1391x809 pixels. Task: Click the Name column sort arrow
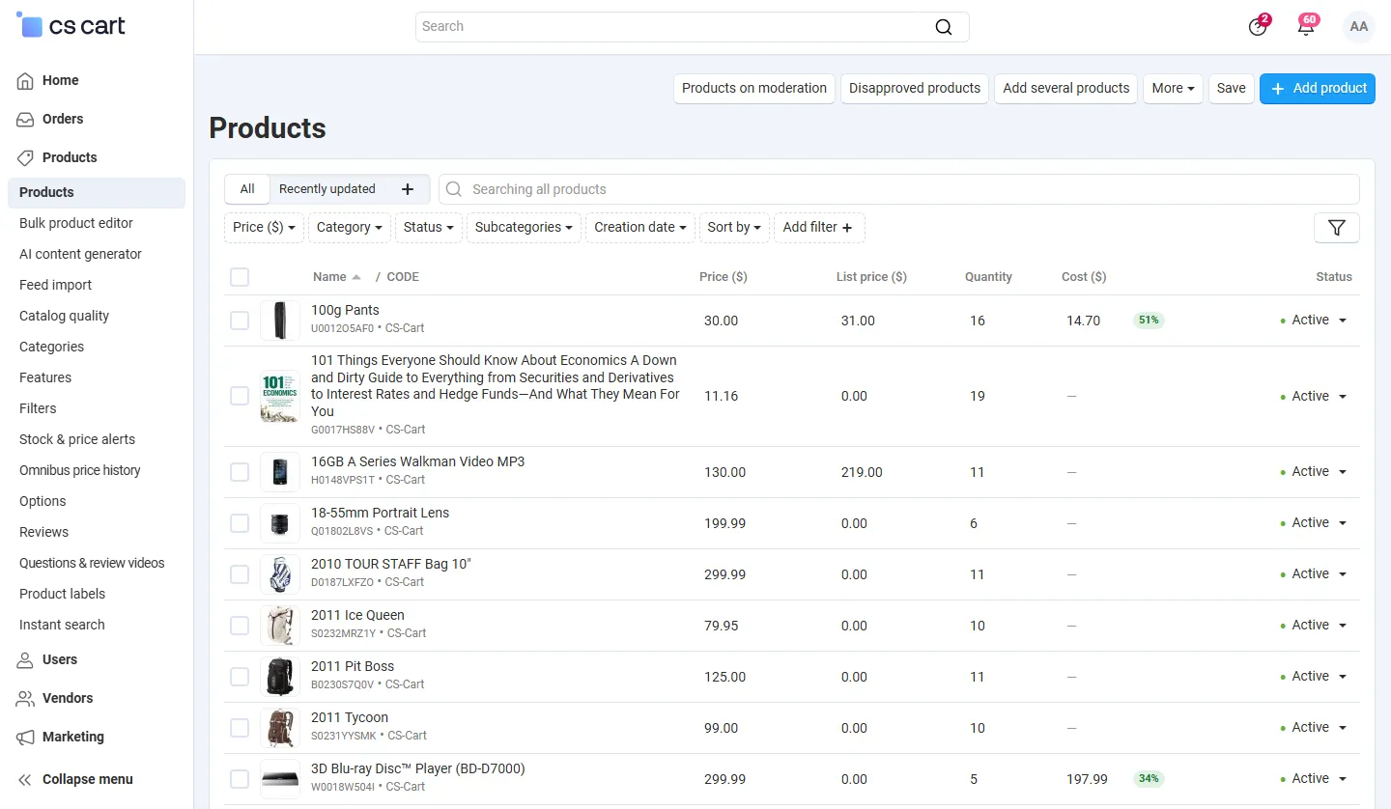(356, 277)
